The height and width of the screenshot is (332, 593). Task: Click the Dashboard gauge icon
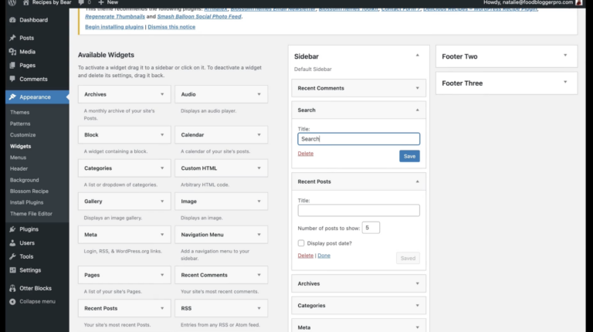point(12,19)
